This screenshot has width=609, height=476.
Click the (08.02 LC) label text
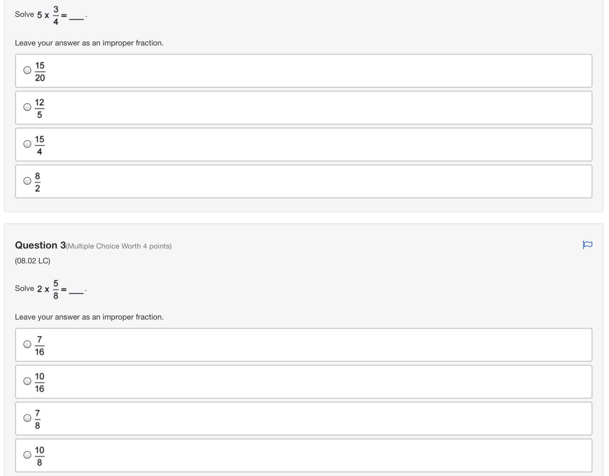pos(33,261)
